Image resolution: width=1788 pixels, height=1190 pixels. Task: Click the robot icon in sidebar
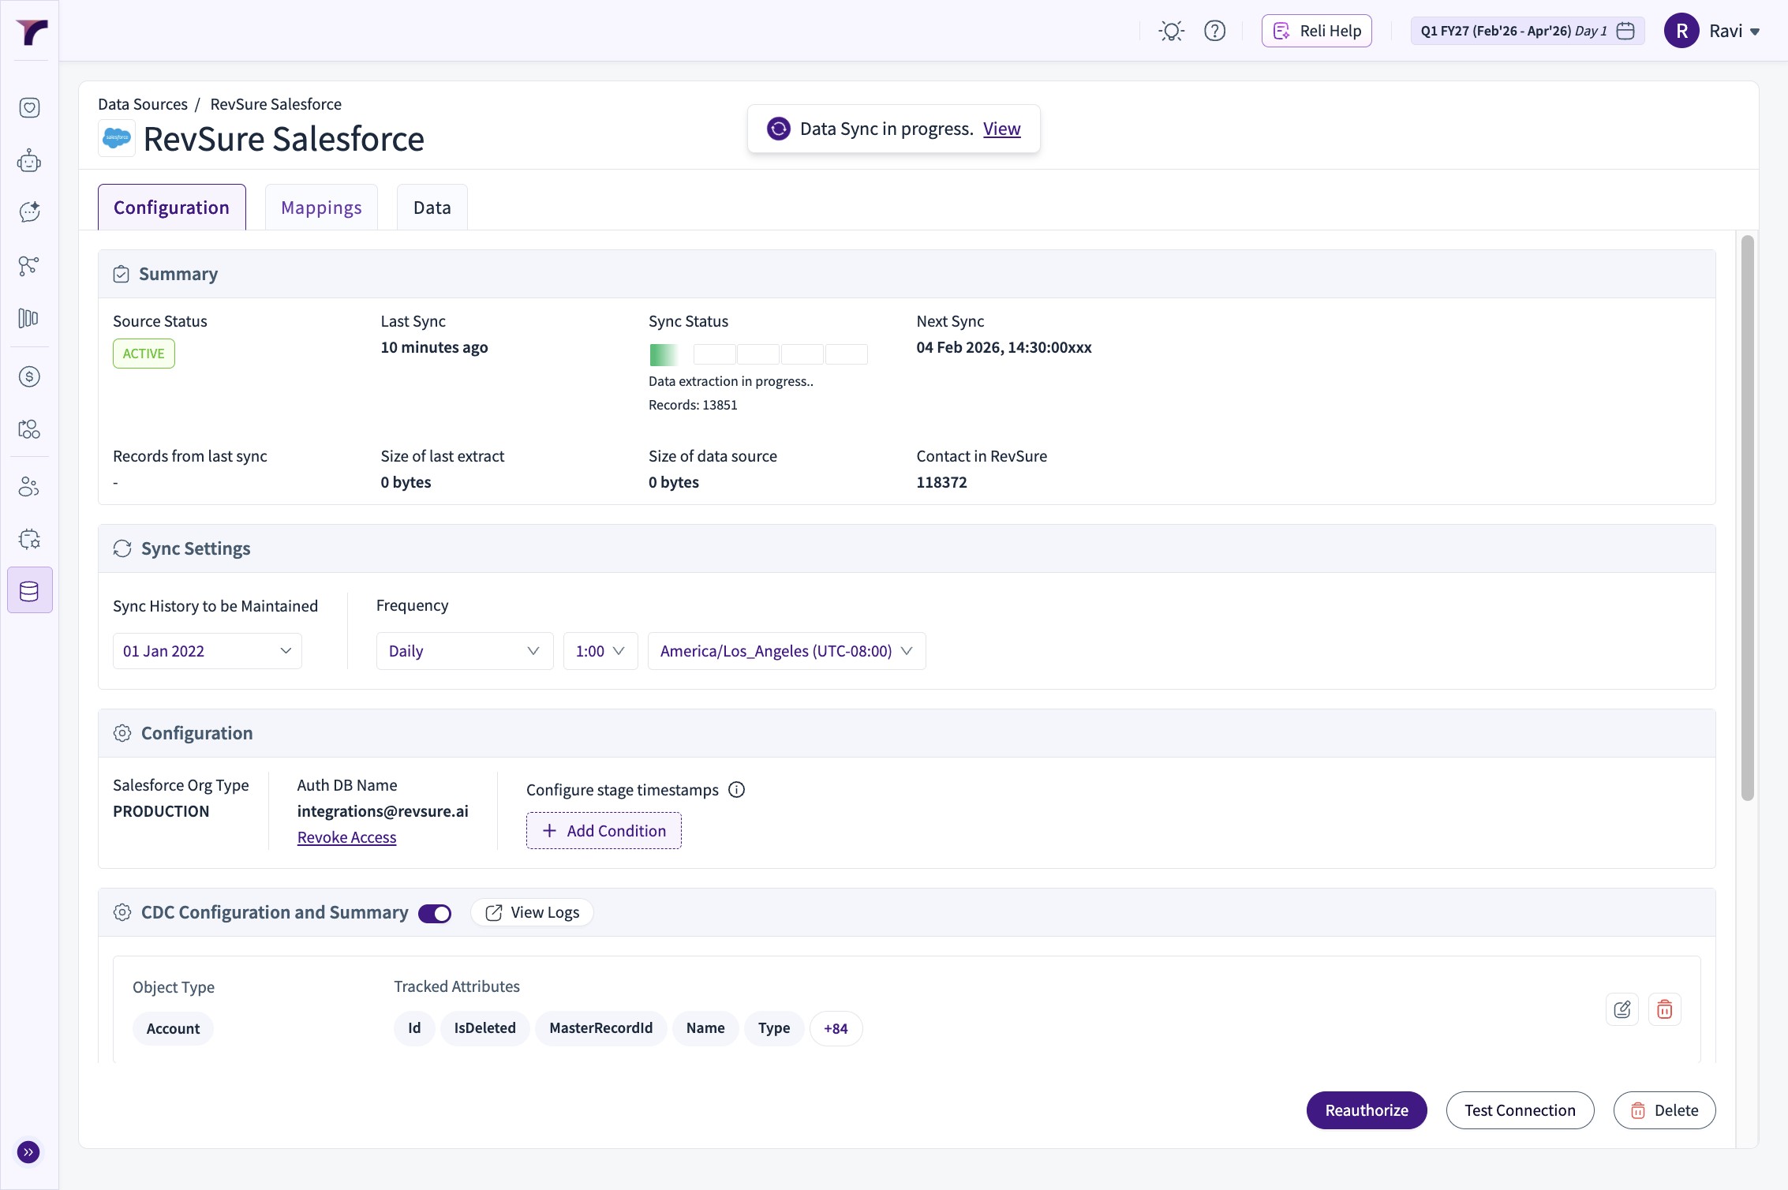29,161
